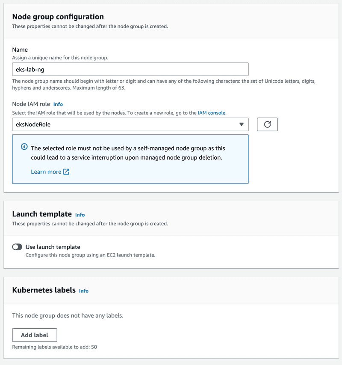Click the Use launch template label text
342x365 pixels.
[x=53, y=247]
